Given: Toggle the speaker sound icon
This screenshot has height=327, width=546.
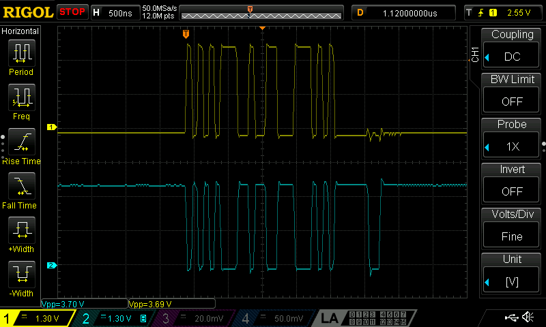Looking at the screenshot, I should (x=528, y=317).
